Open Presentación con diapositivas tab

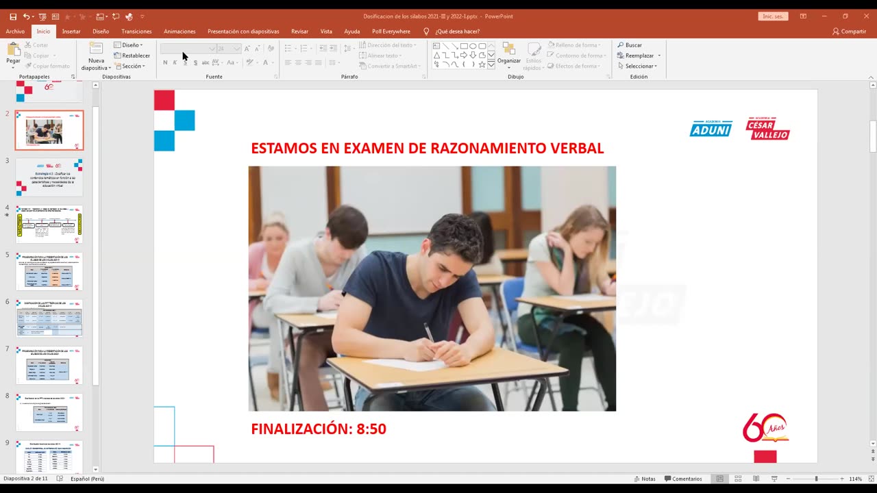(243, 31)
